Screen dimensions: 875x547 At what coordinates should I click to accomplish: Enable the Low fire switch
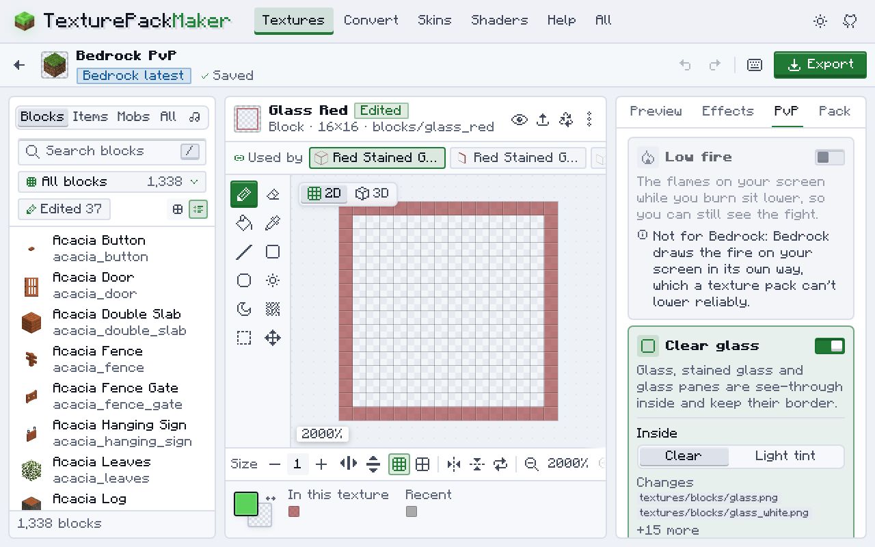click(830, 157)
